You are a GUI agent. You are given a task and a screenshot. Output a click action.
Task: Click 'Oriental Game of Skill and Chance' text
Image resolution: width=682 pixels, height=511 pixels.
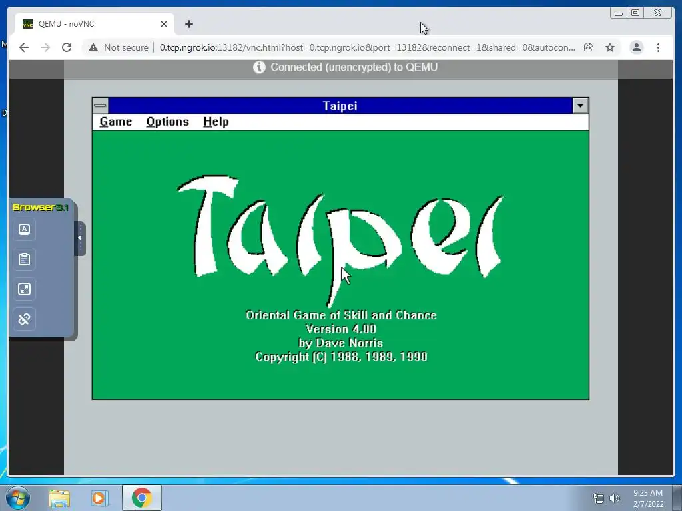pos(341,315)
